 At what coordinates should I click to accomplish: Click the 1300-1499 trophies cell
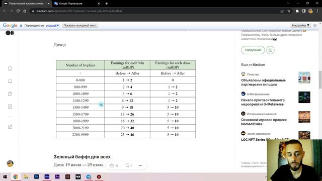(x=80, y=107)
